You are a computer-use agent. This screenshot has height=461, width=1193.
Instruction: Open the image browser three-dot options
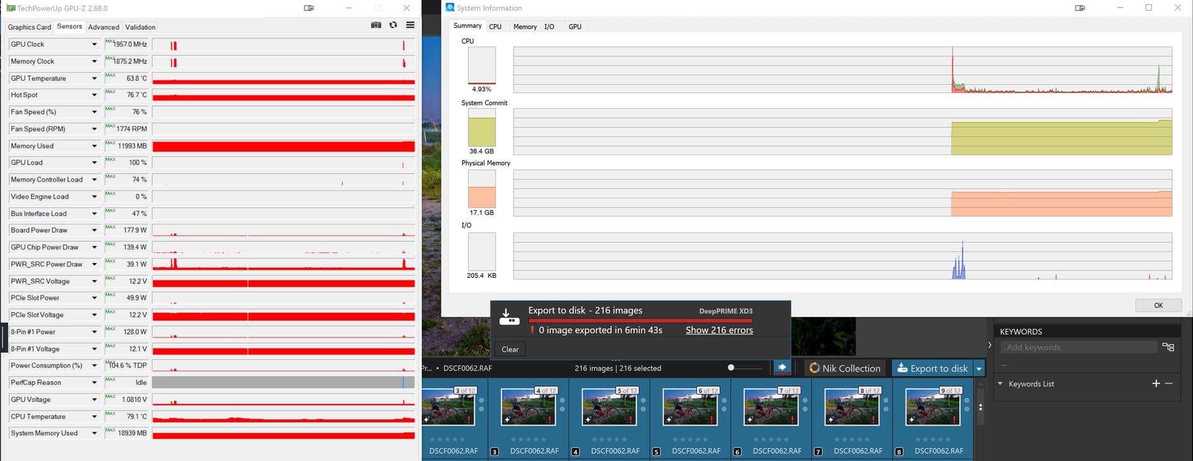coord(980,408)
